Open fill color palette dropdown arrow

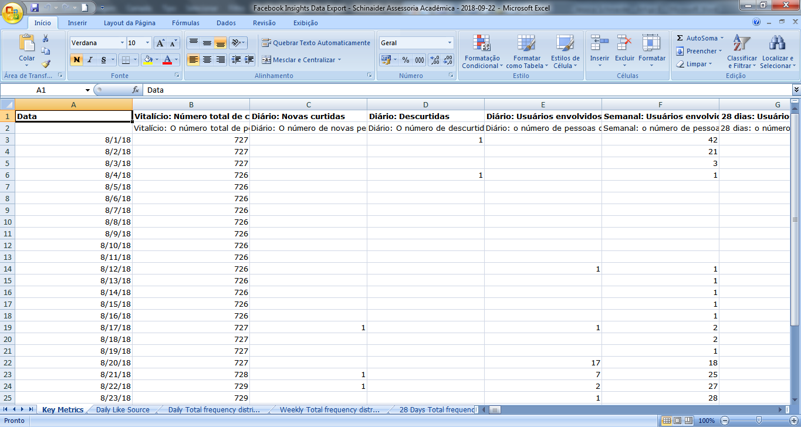157,60
